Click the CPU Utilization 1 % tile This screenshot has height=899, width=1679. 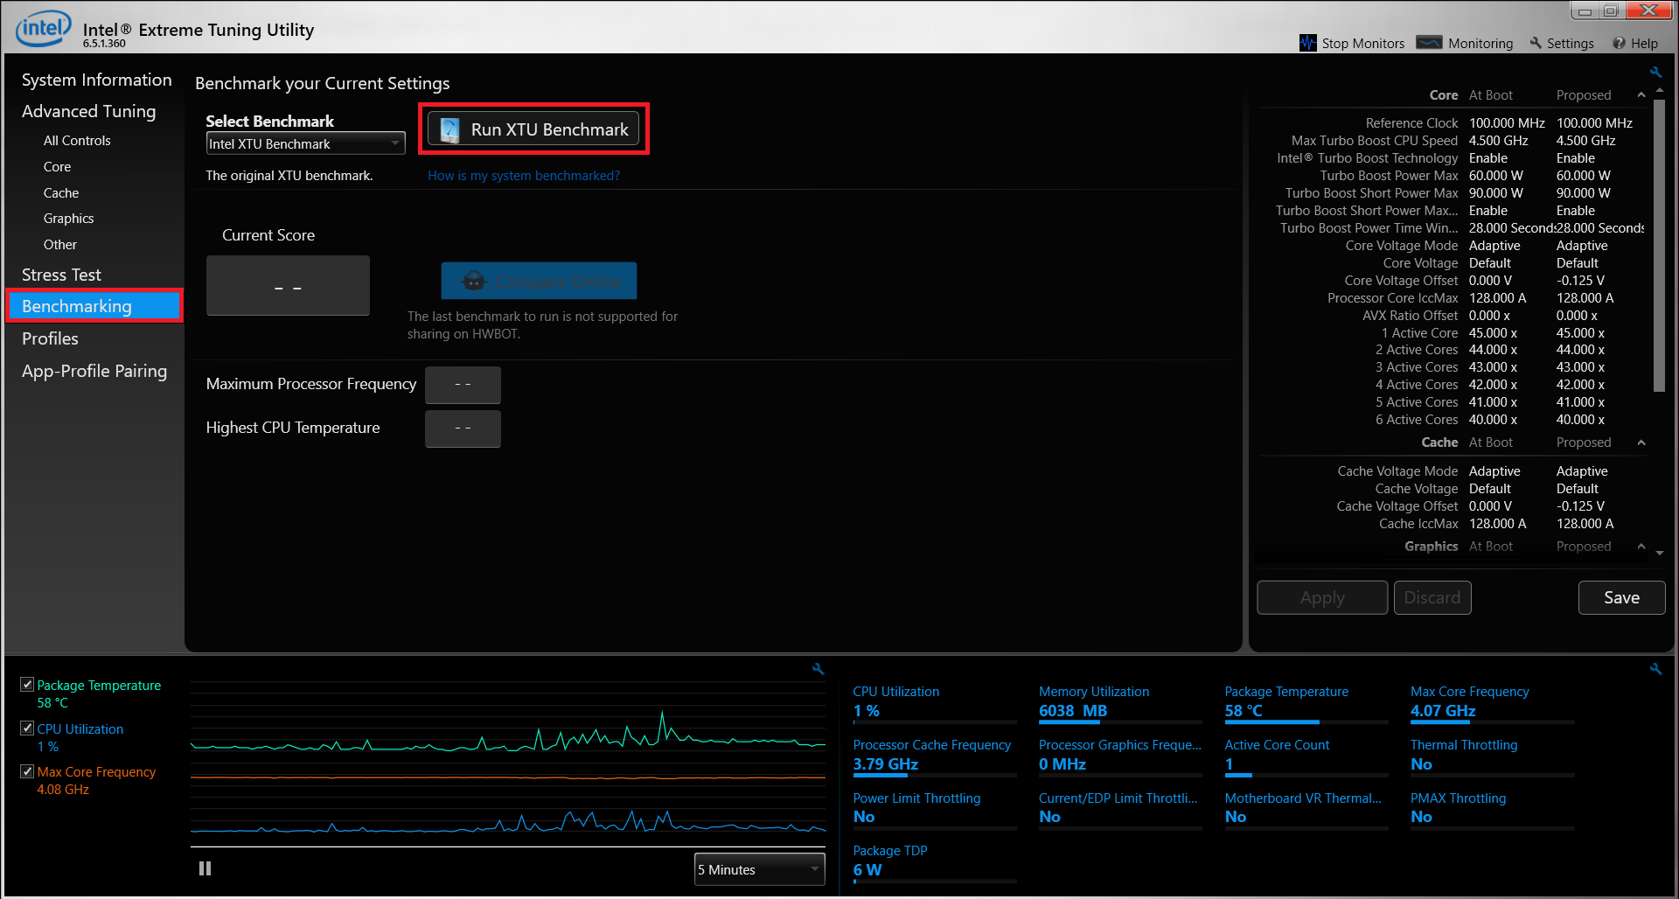934,703
